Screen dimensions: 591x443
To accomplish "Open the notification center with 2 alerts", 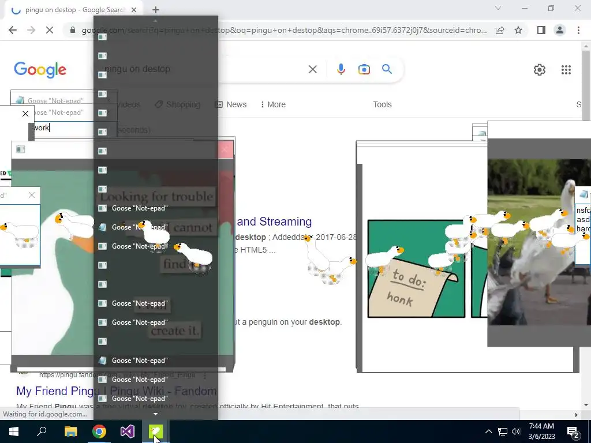I will click(573, 431).
